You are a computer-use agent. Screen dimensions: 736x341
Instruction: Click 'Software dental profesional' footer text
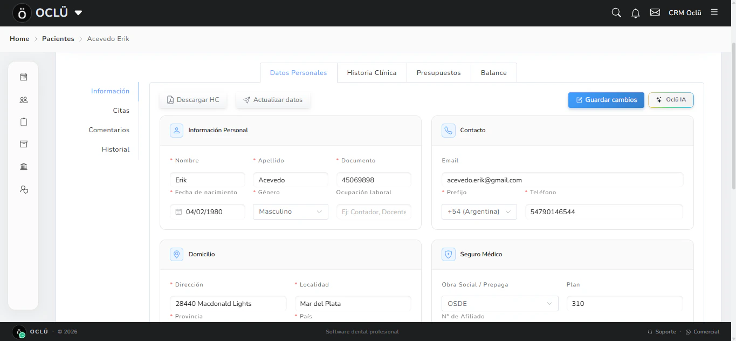coord(362,332)
